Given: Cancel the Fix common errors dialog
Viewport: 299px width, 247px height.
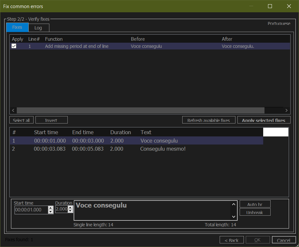Looking at the screenshot, I should pos(284,240).
